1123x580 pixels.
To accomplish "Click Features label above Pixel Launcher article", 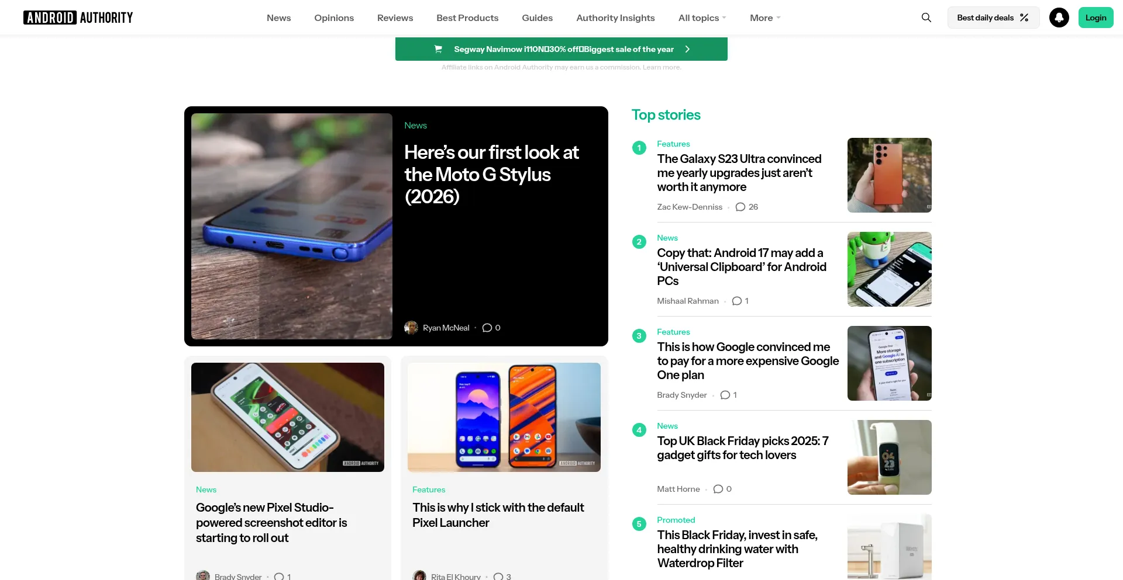I will (429, 489).
